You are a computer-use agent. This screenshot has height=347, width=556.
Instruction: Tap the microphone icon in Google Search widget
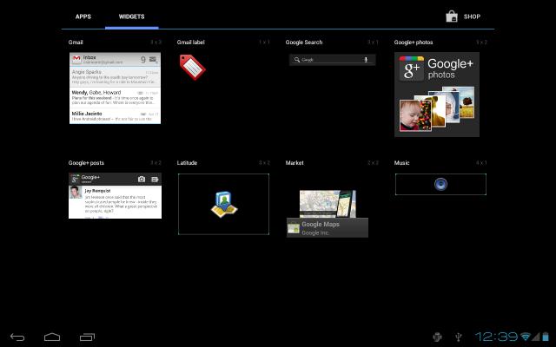point(366,60)
